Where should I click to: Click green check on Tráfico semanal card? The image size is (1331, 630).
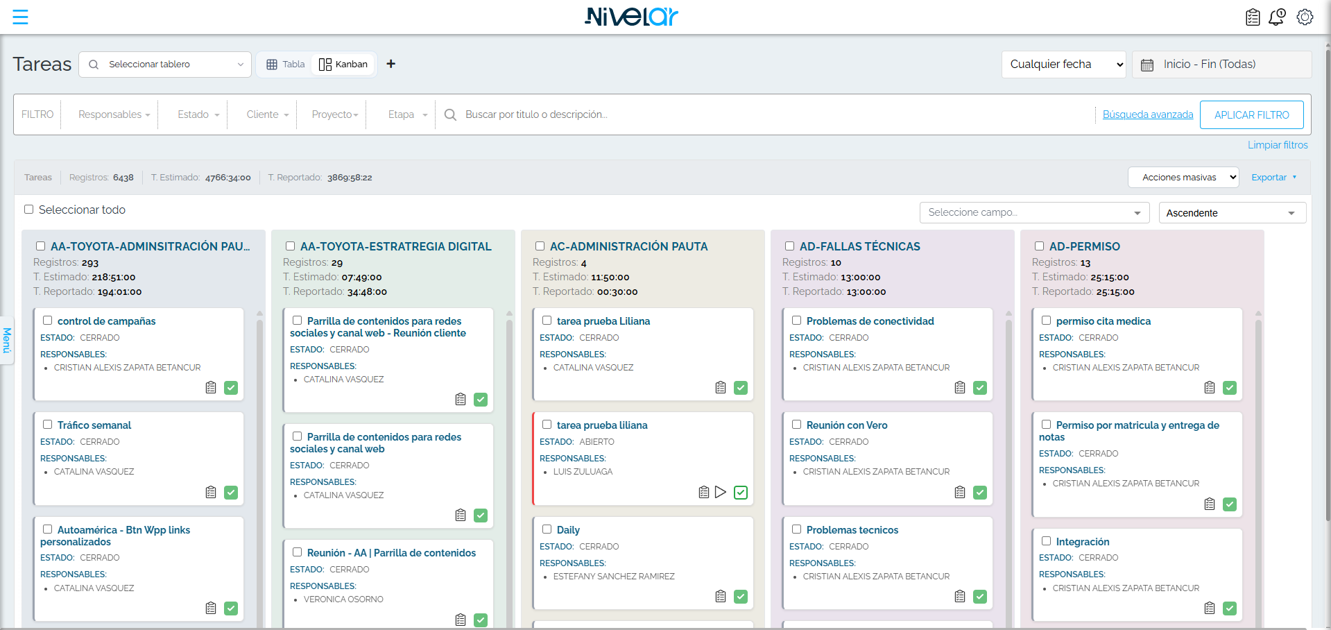click(231, 492)
